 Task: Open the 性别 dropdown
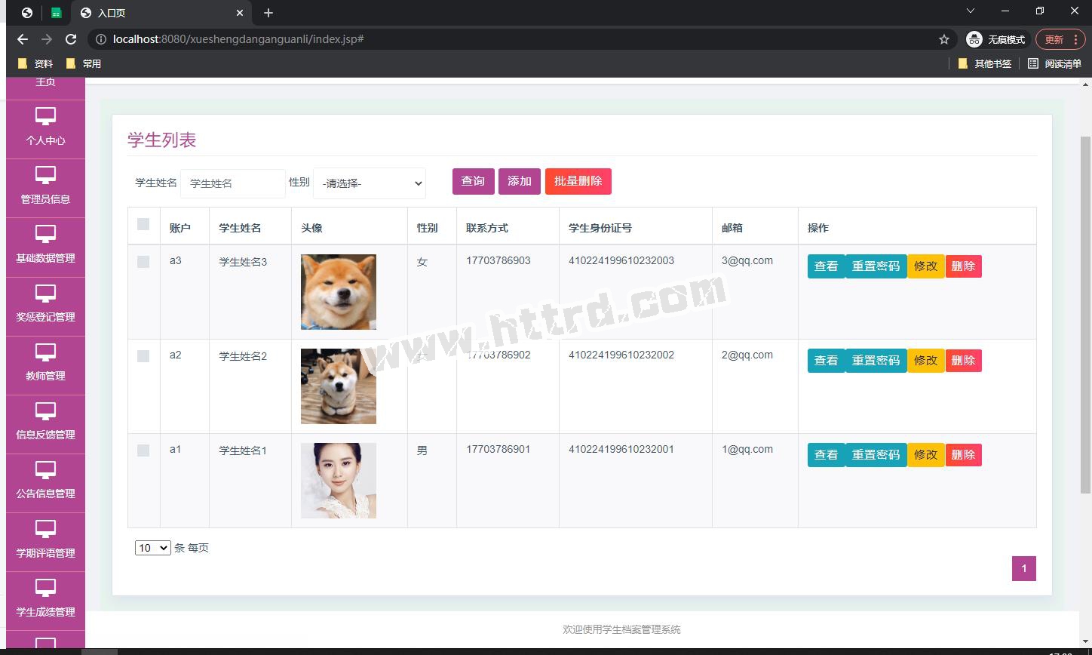370,183
